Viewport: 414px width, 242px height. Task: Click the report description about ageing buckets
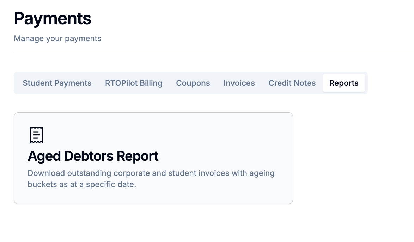tap(151, 179)
